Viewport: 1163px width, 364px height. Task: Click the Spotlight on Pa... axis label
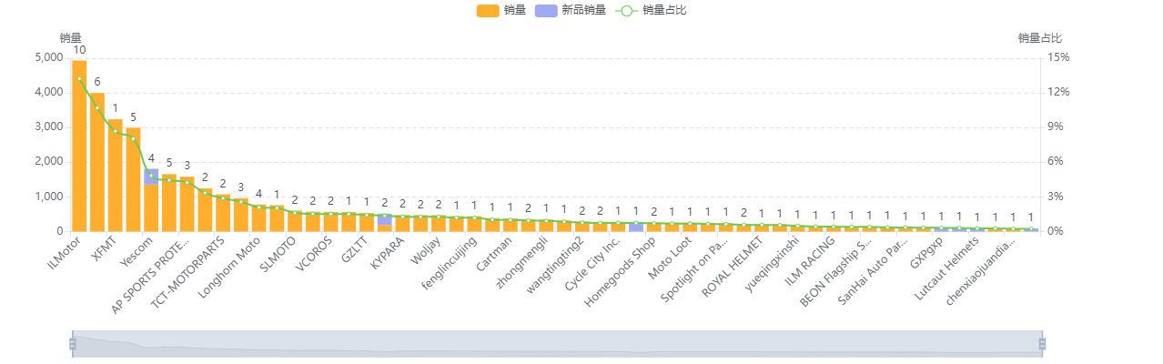(x=694, y=270)
